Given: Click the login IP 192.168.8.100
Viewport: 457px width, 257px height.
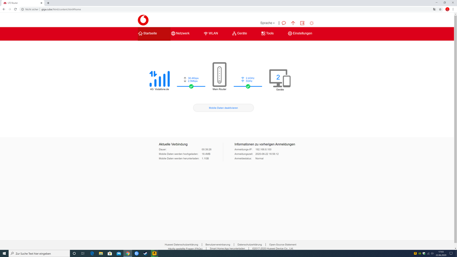Looking at the screenshot, I should pos(263,150).
